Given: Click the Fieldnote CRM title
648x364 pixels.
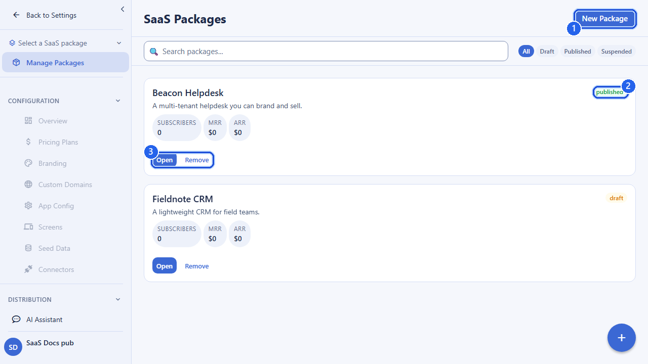Looking at the screenshot, I should click(183, 199).
